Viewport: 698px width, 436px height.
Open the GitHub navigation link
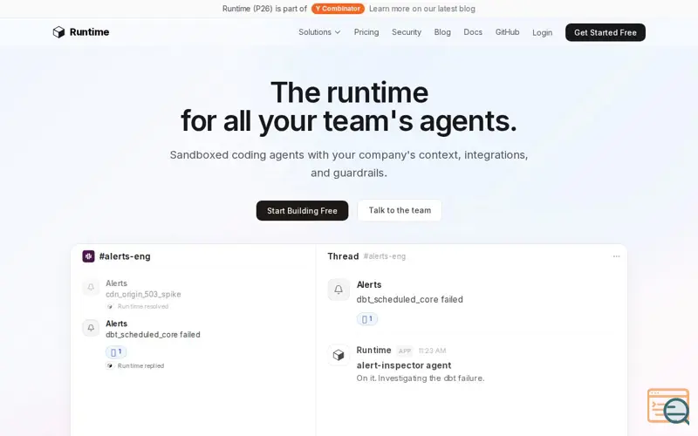click(507, 32)
